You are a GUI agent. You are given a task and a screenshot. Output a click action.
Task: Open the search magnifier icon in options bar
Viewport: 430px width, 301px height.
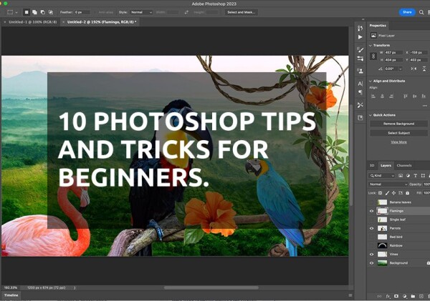[421, 12]
